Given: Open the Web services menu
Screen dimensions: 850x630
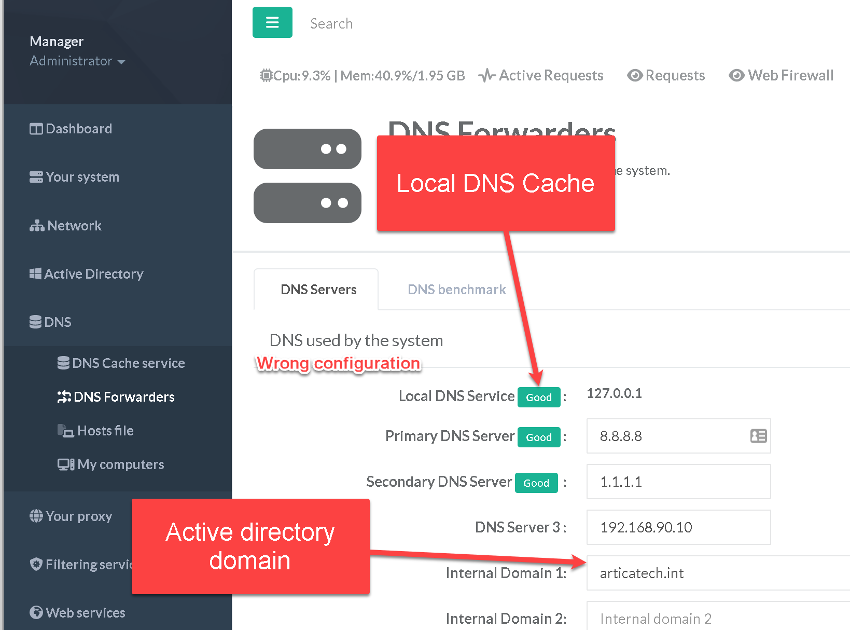Looking at the screenshot, I should [78, 613].
